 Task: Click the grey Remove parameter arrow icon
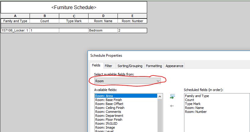click(x=172, y=106)
